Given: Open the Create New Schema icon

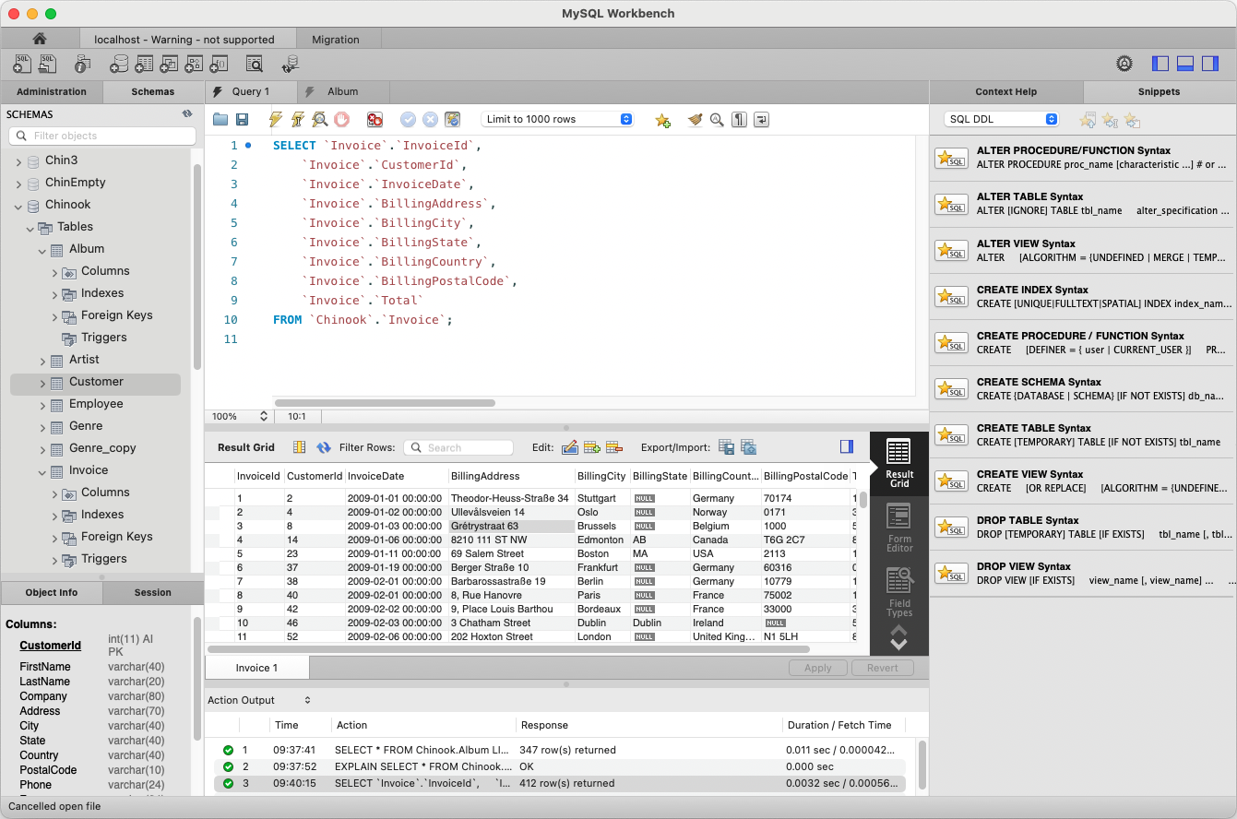Looking at the screenshot, I should point(120,64).
